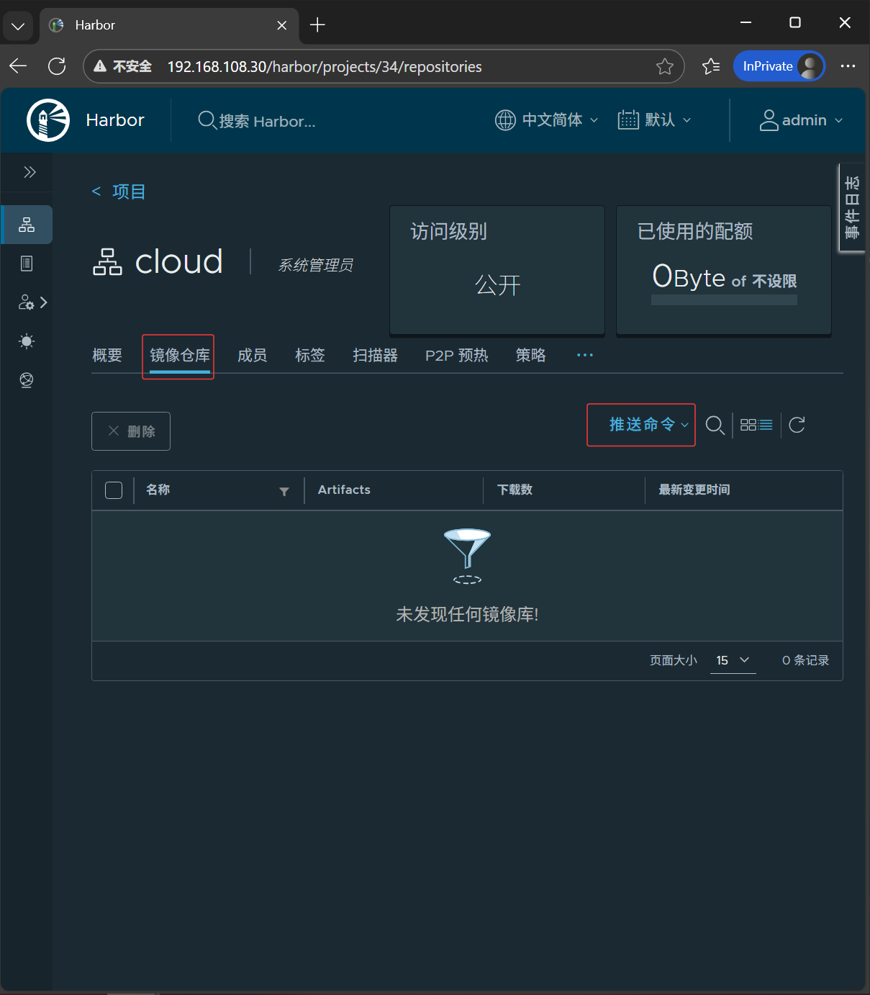Click the repository search magnifier icon
870x995 pixels.
pyautogui.click(x=715, y=425)
